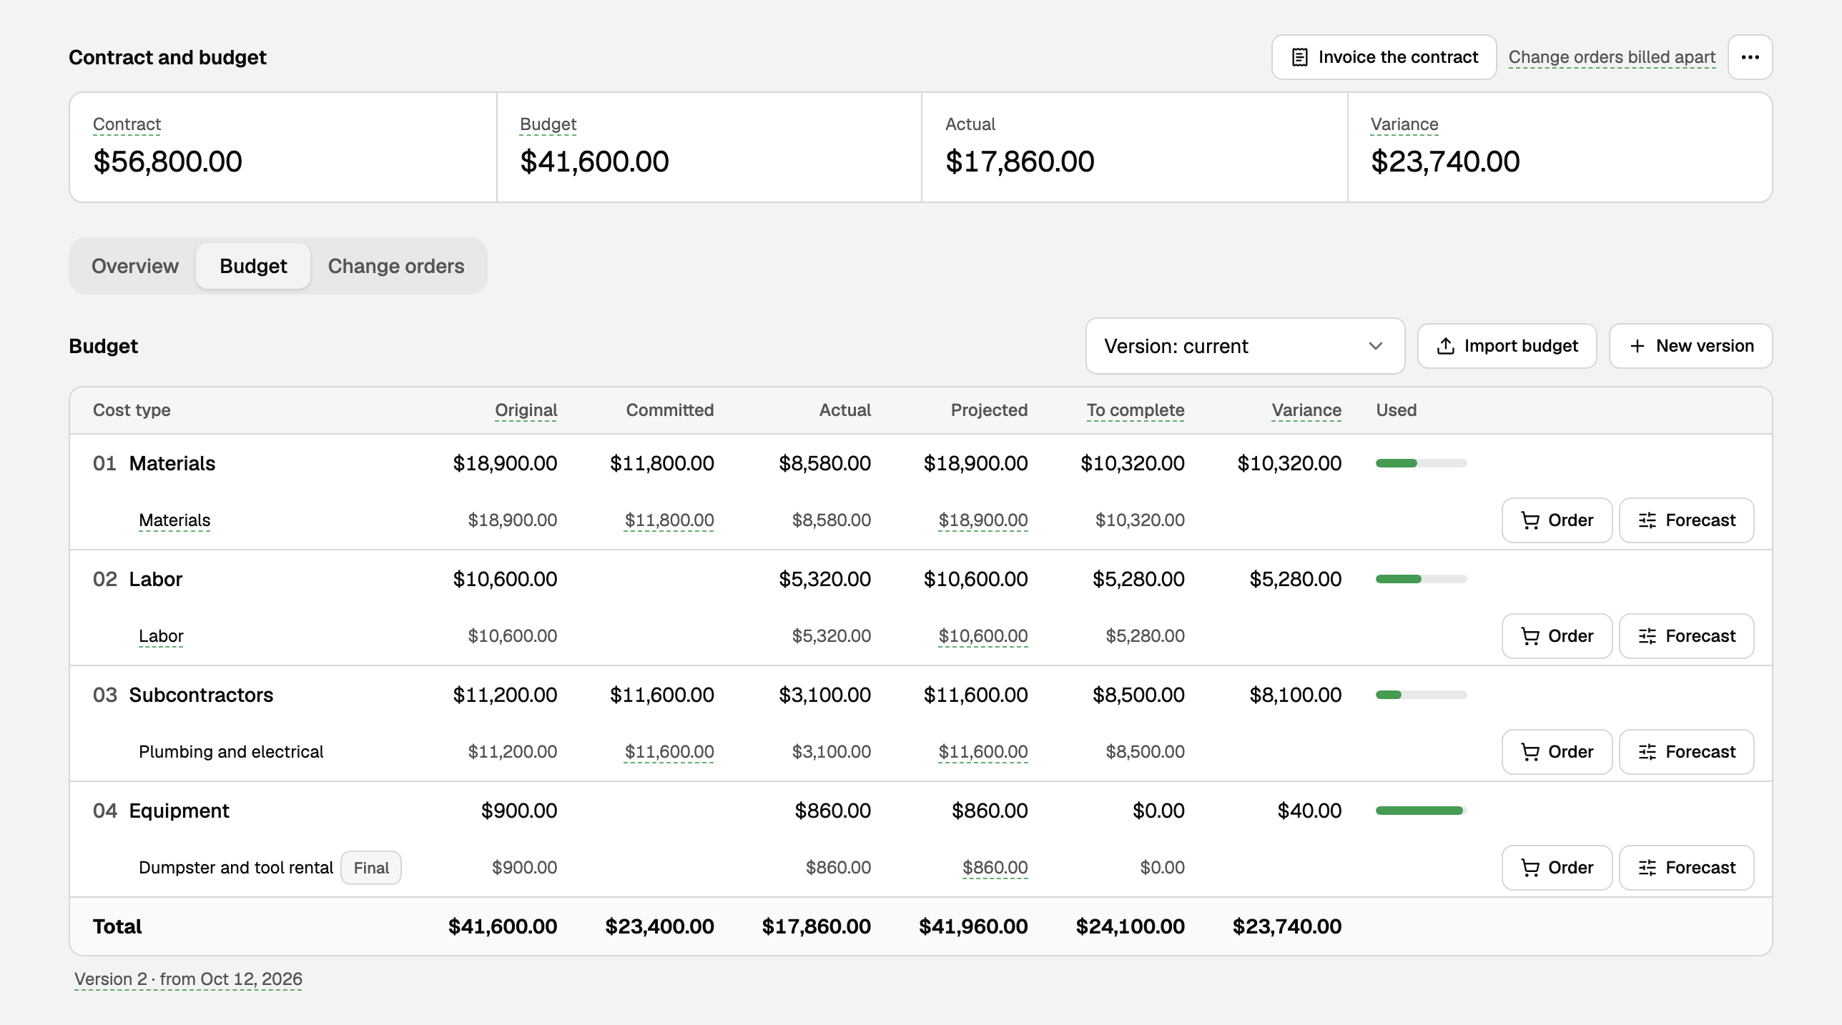1842x1025 pixels.
Task: Click the Materials used progress bar
Action: tap(1422, 463)
